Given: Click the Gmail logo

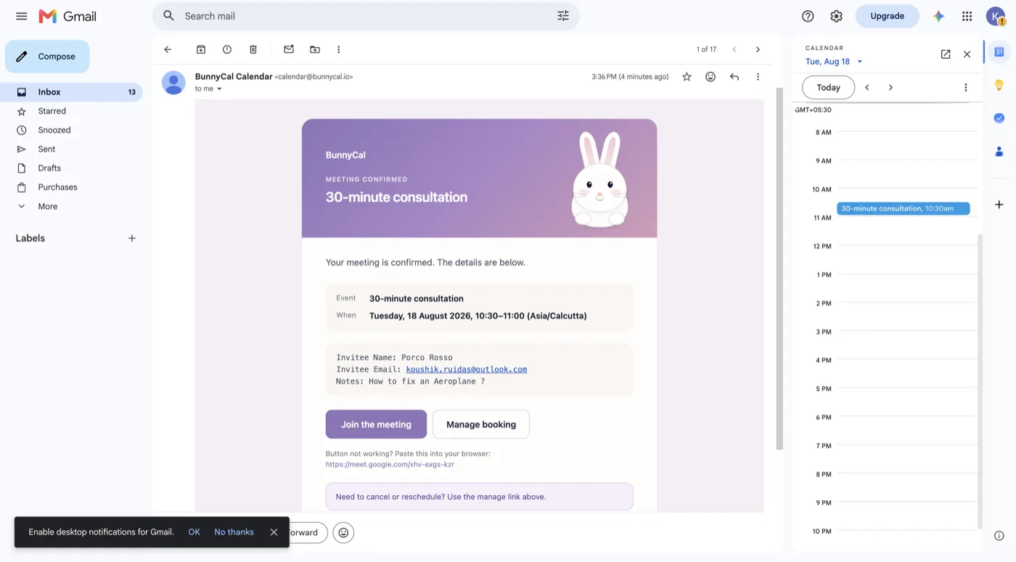Looking at the screenshot, I should (x=67, y=16).
